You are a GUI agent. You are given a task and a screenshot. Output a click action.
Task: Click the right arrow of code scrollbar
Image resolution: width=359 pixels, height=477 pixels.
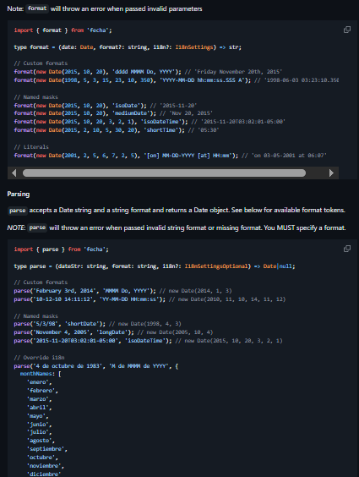coord(331,173)
